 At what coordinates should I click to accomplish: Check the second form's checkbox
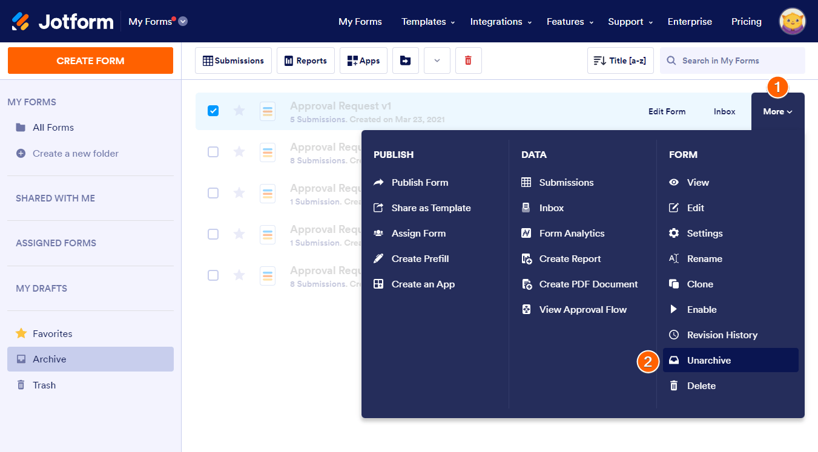[213, 152]
